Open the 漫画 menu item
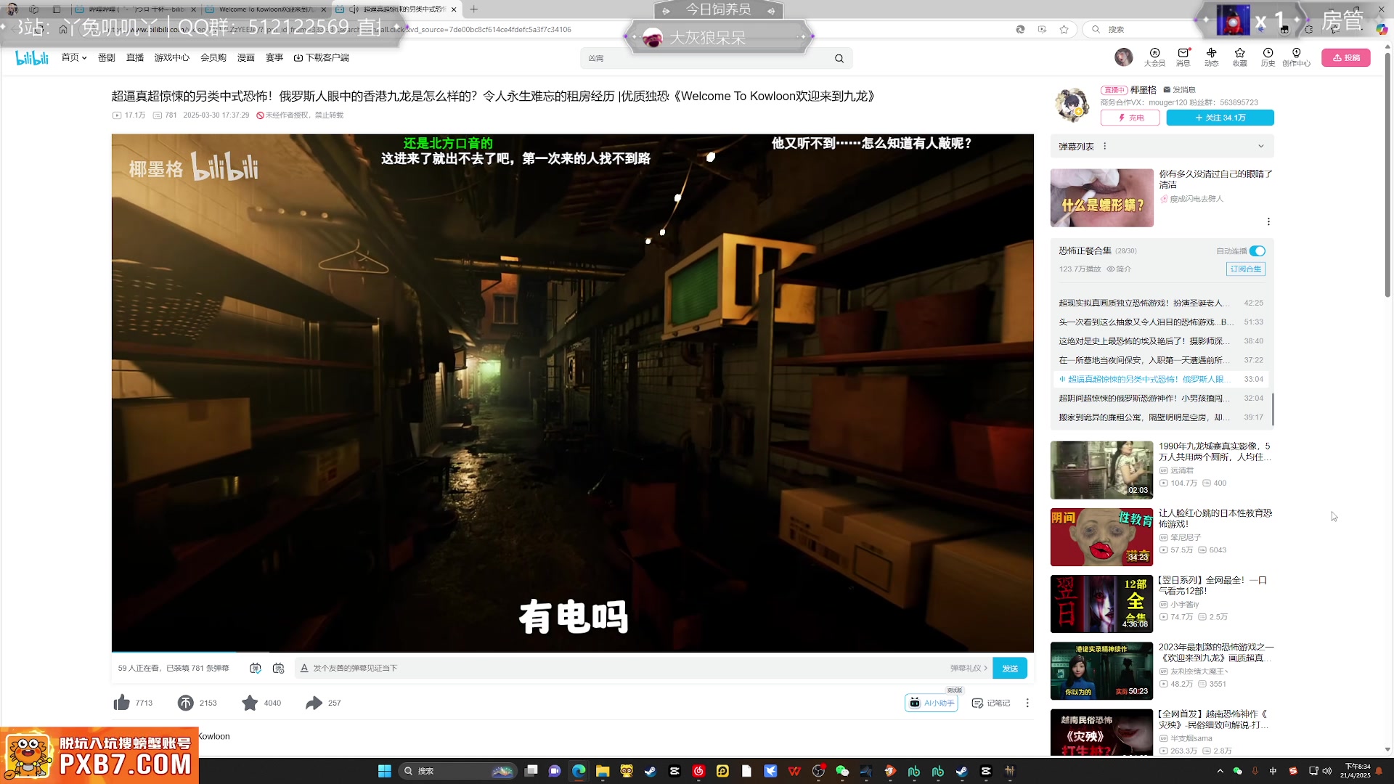The image size is (1394, 784). coord(246,58)
